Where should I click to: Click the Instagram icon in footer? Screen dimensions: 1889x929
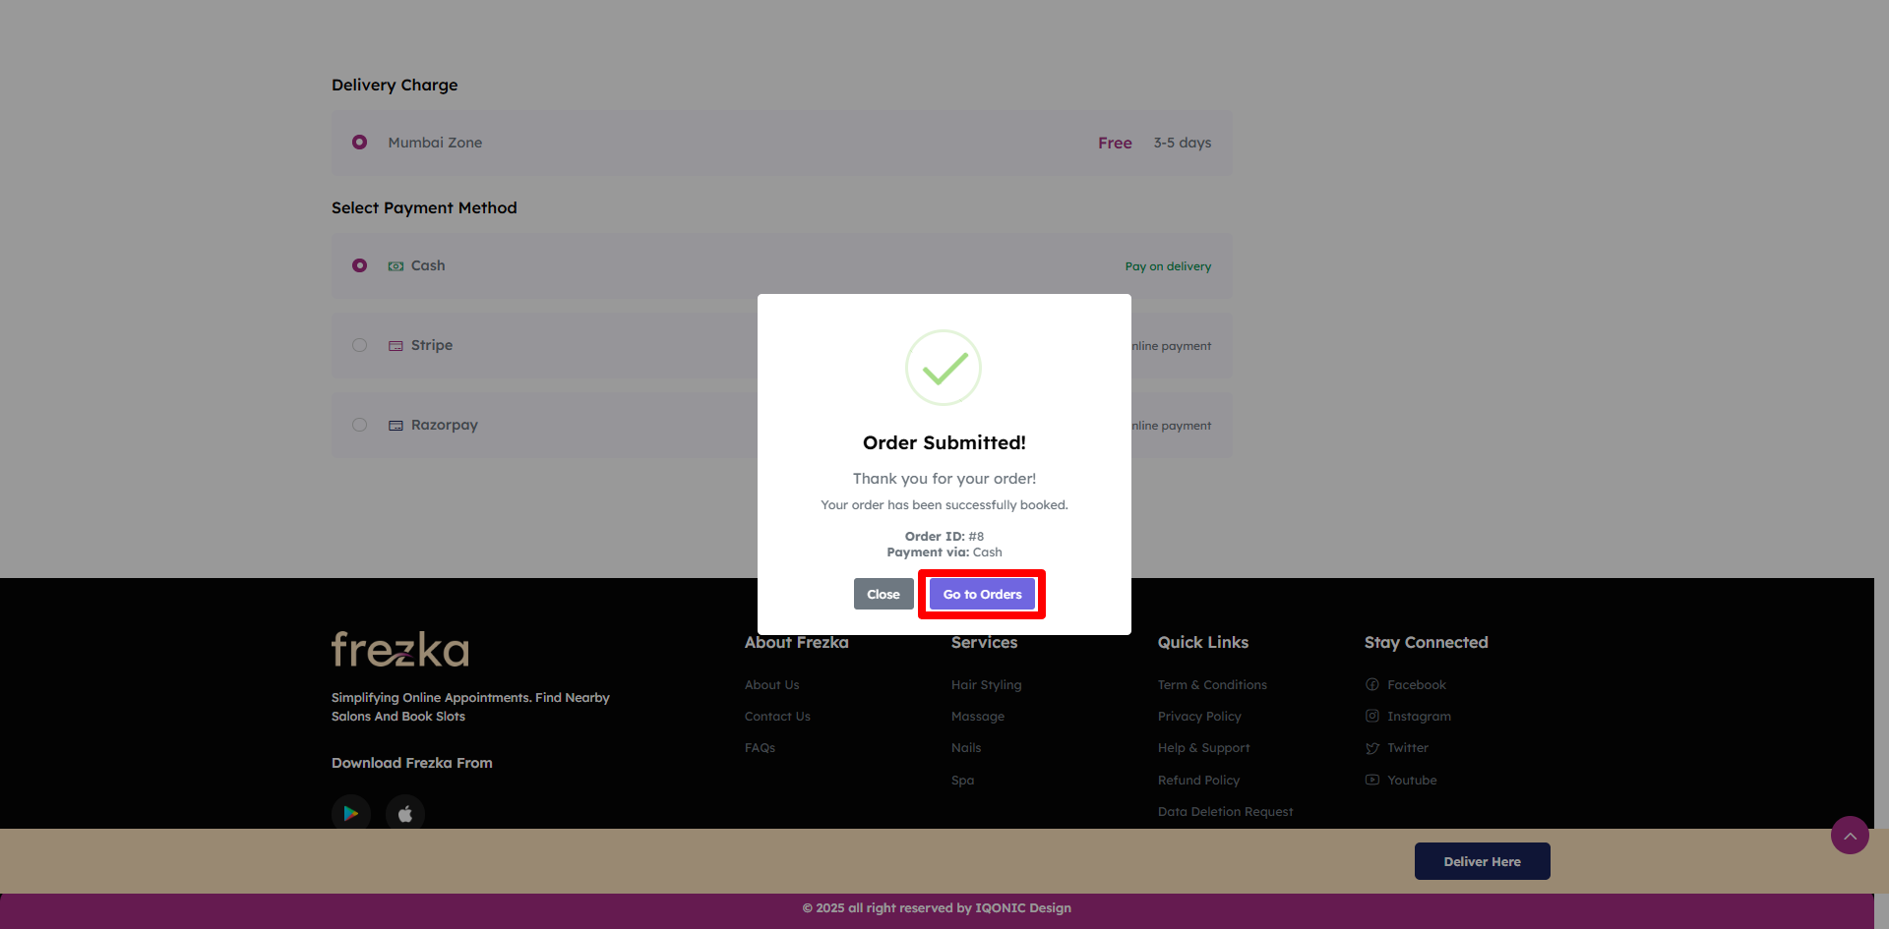click(x=1372, y=717)
